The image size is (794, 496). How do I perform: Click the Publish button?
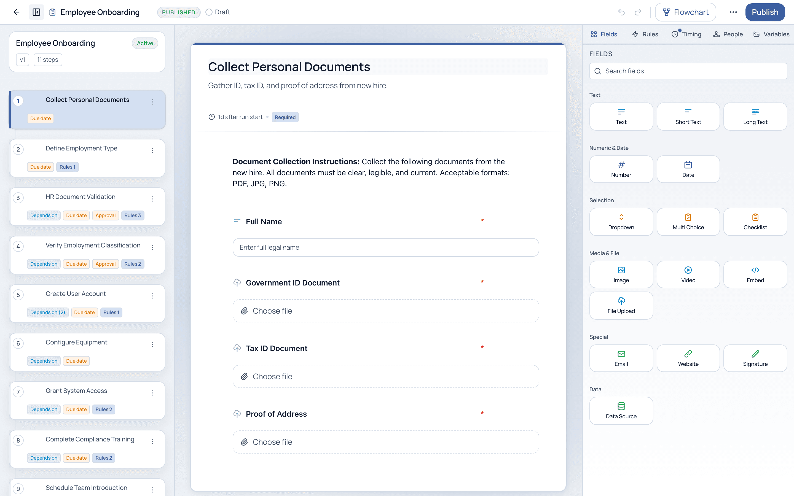point(765,12)
